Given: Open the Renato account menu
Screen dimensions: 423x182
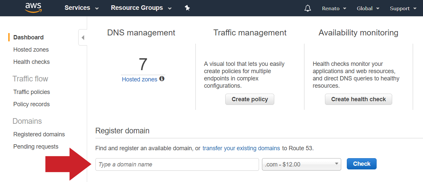Looking at the screenshot, I should coord(334,9).
